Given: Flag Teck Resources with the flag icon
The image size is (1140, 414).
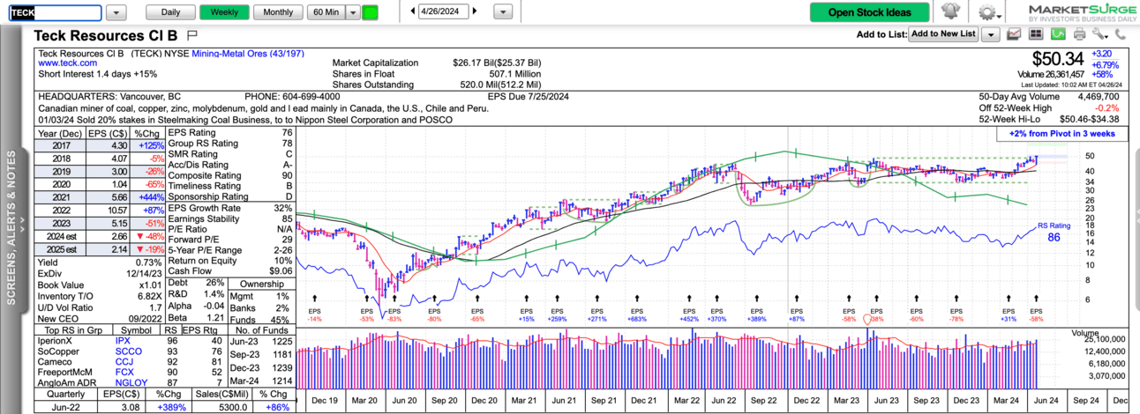Looking at the screenshot, I should click(x=192, y=36).
